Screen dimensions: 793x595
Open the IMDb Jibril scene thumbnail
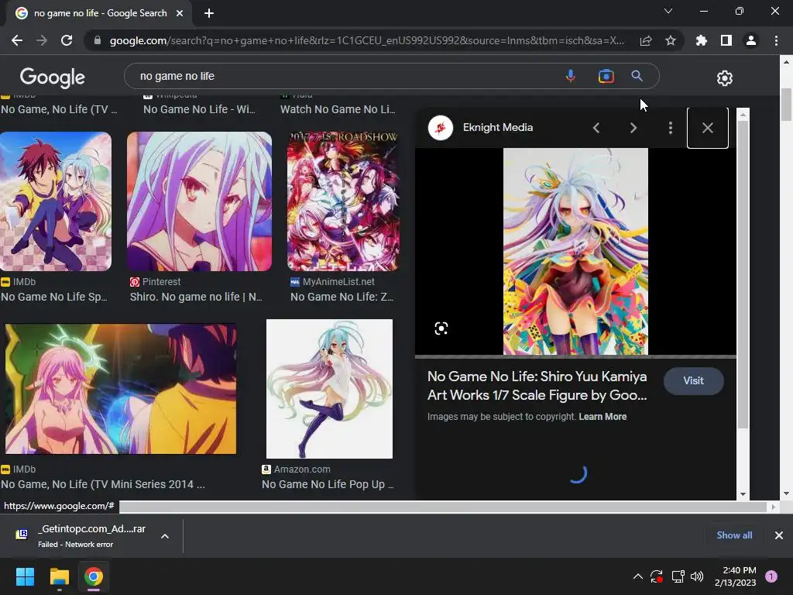(120, 389)
